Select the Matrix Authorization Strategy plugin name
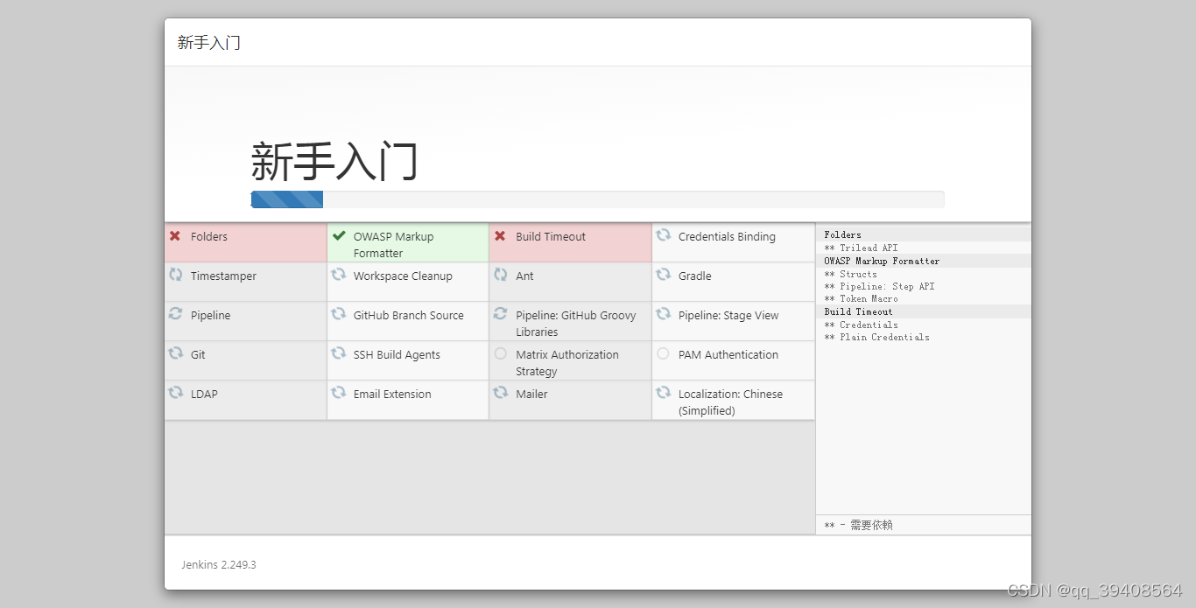The image size is (1196, 608). point(567,363)
